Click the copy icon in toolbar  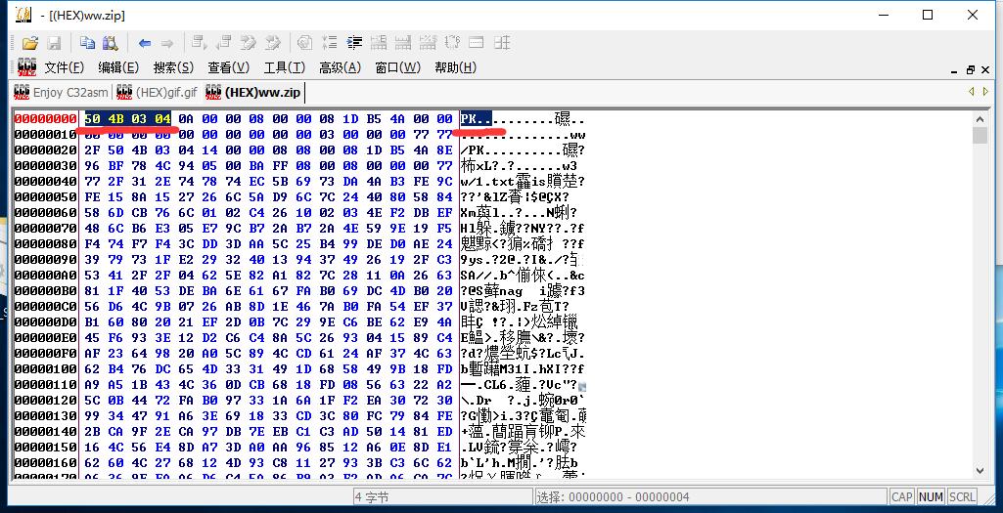point(87,43)
